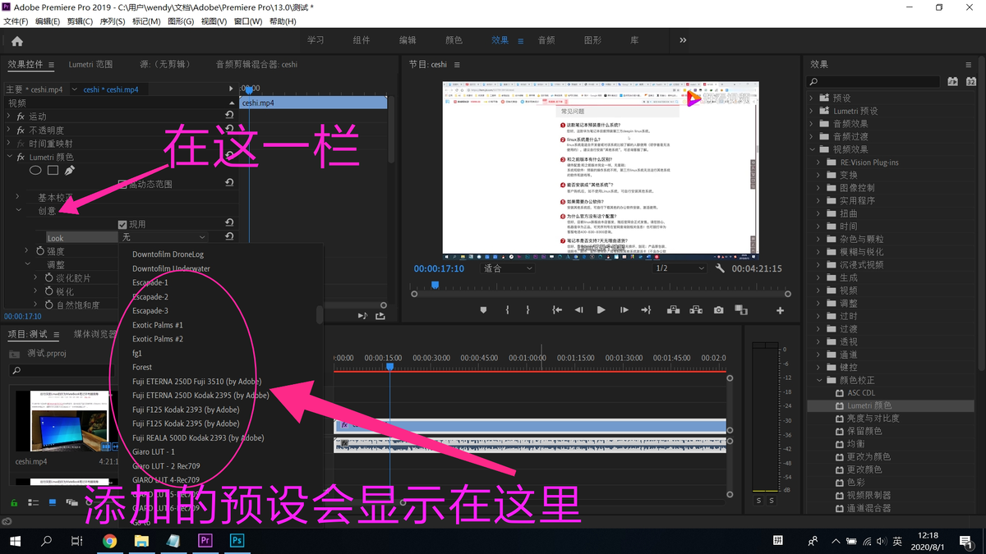Open the 1/2 playback resolution dropdown
Image resolution: width=986 pixels, height=554 pixels.
click(680, 268)
